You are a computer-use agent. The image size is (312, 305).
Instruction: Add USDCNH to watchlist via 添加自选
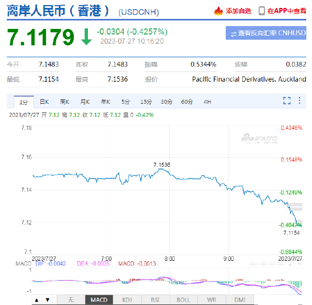click(x=238, y=11)
